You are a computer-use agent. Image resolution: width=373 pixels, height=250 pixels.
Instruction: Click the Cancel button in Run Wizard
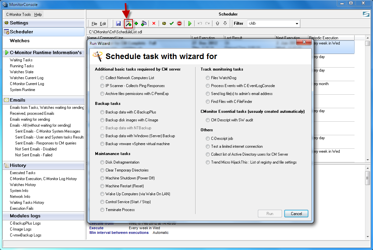[x=296, y=214]
